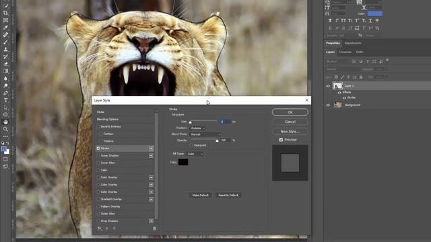The width and height of the screenshot is (431, 242).
Task: Open the Layers panel blending mode dropdown
Action: pos(343,69)
